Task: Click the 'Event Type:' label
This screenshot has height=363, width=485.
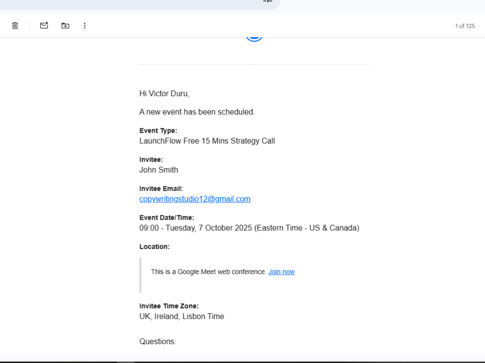Action: (158, 131)
